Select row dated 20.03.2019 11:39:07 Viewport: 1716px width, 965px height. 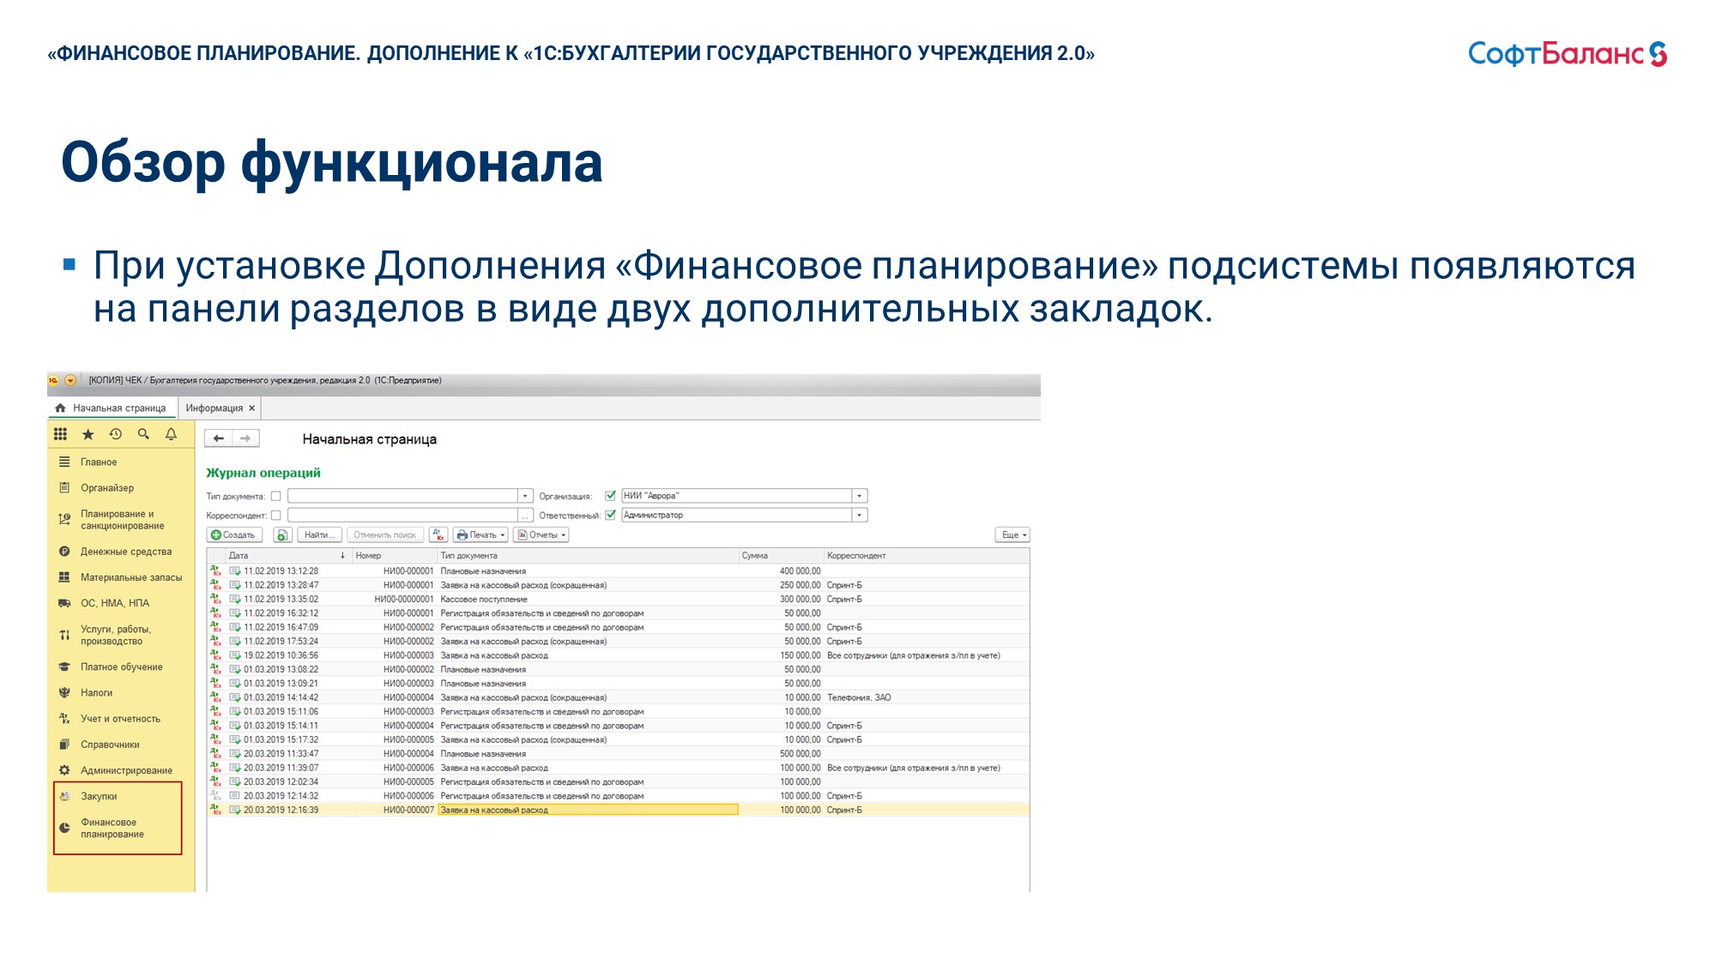618,768
